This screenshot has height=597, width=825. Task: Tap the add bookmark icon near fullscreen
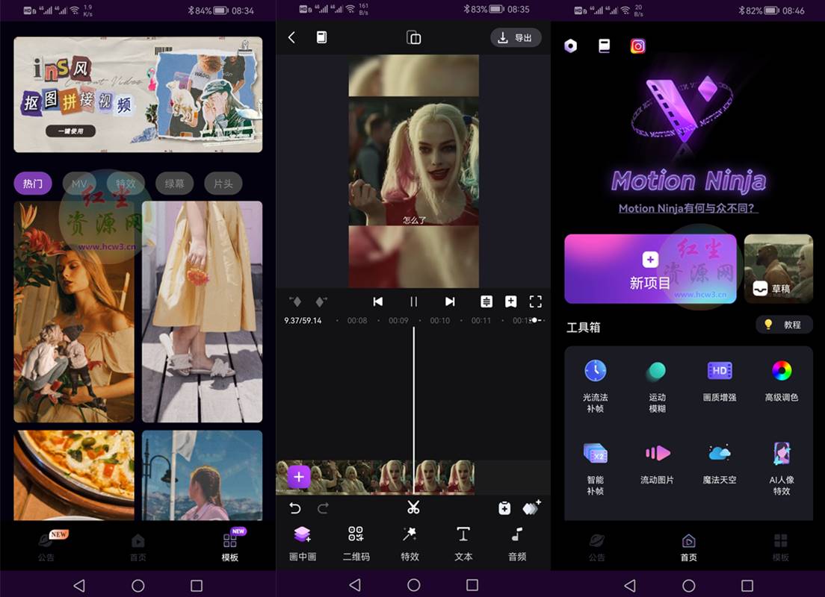tap(511, 301)
